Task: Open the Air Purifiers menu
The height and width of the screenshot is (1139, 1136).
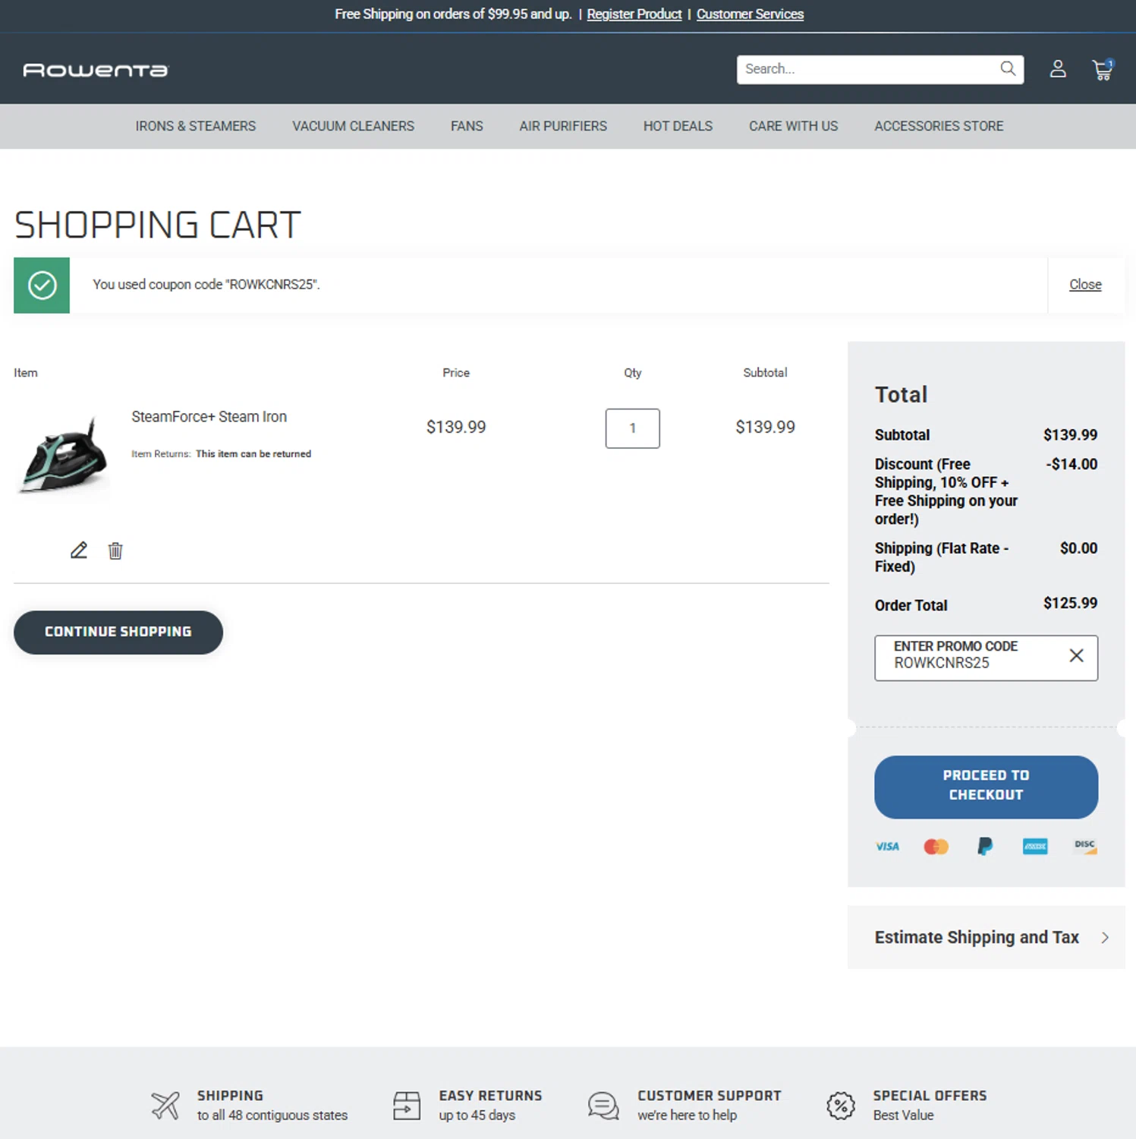Action: [x=563, y=126]
